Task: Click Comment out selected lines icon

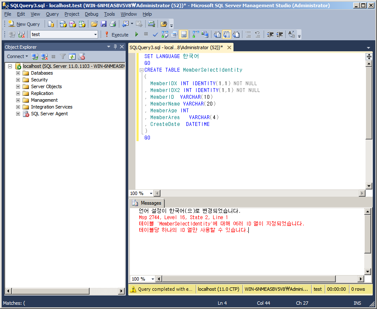Action: coord(248,35)
